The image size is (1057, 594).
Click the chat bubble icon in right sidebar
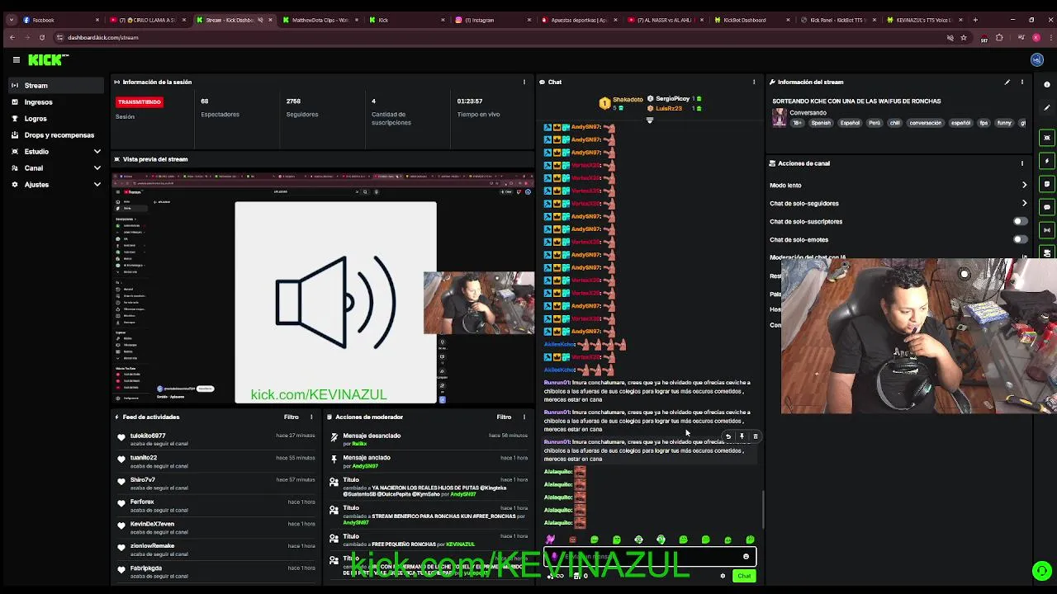pos(1047,207)
